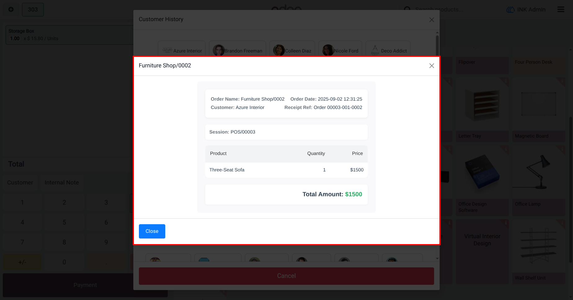Viewport: 573px width, 300px height.
Task: Click the Payment button
Action: click(x=85, y=285)
